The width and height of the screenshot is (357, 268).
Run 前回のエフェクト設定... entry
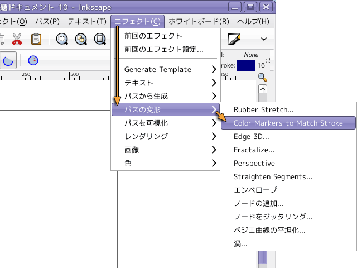(x=163, y=49)
